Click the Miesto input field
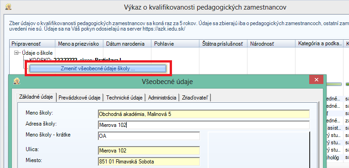The image size is (349, 168). pyautogui.click(x=149, y=162)
